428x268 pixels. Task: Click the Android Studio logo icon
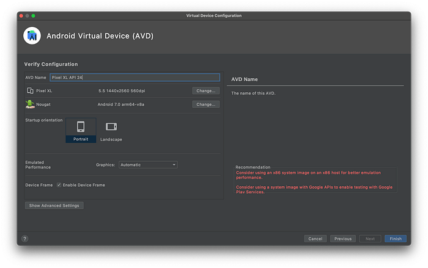[32, 36]
